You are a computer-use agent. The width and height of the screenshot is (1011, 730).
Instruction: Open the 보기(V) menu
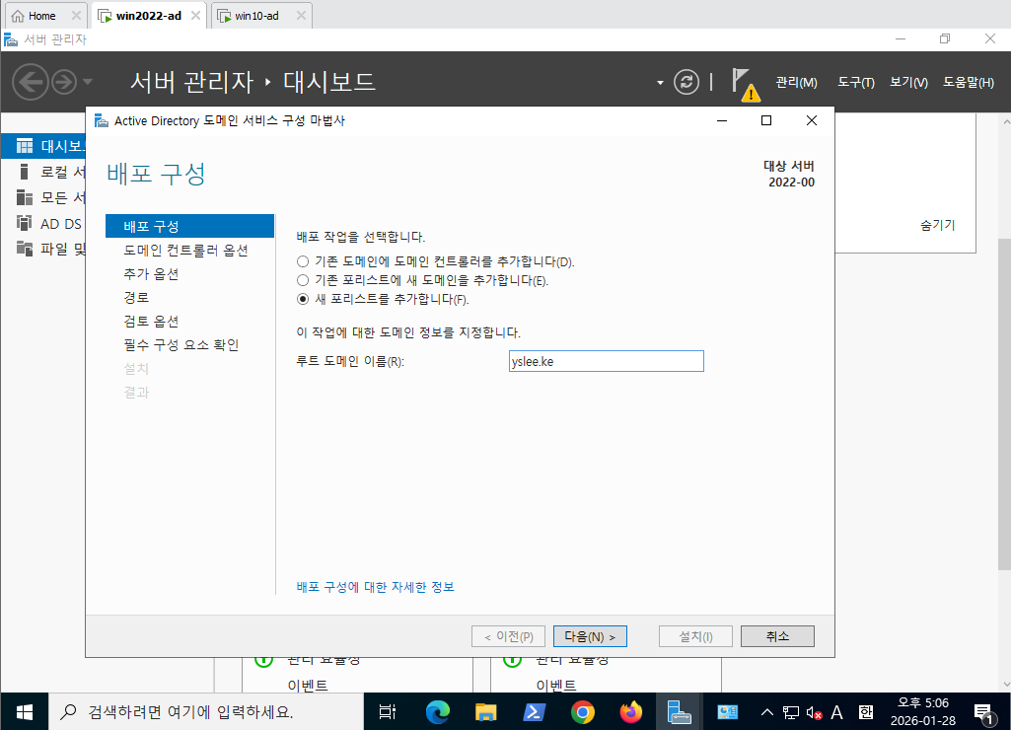click(908, 82)
